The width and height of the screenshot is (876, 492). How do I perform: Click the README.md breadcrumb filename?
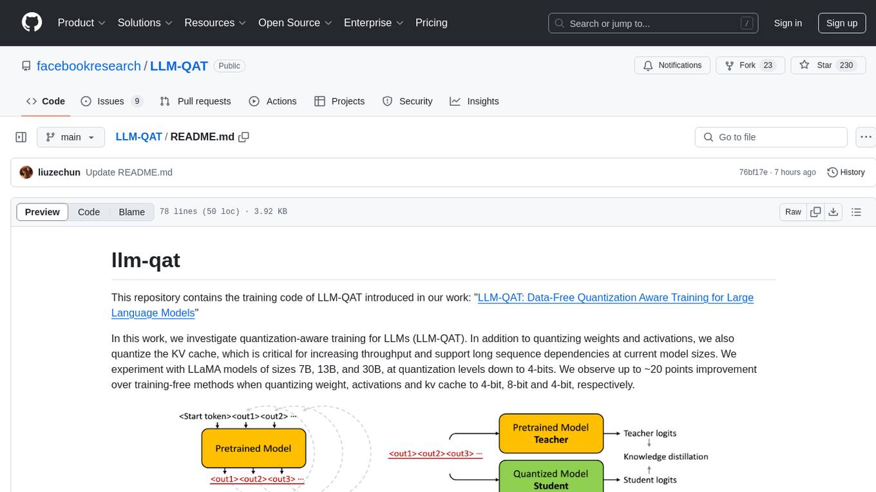point(202,137)
